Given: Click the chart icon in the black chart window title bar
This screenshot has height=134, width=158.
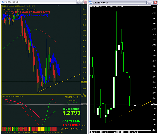Looking at the screenshot, I should 91,3.
